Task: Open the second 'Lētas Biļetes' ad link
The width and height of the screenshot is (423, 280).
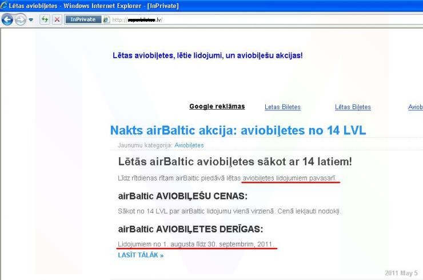Action: (353, 107)
